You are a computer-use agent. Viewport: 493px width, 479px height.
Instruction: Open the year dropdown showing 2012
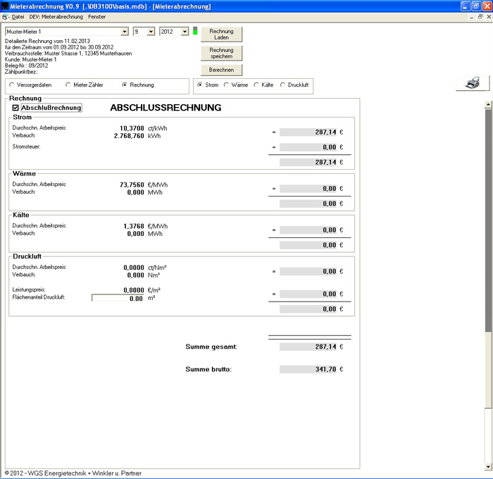coord(185,32)
